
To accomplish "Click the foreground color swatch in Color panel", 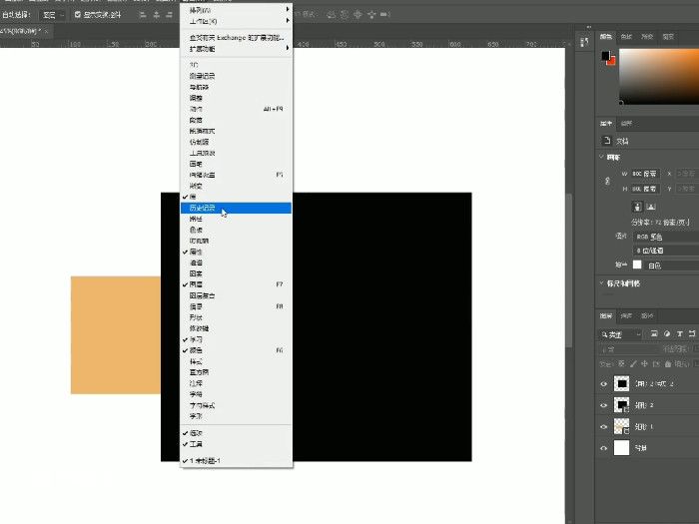I will 606,57.
